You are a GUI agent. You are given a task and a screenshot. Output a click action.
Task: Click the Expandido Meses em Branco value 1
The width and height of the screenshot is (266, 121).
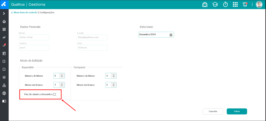tap(56, 85)
